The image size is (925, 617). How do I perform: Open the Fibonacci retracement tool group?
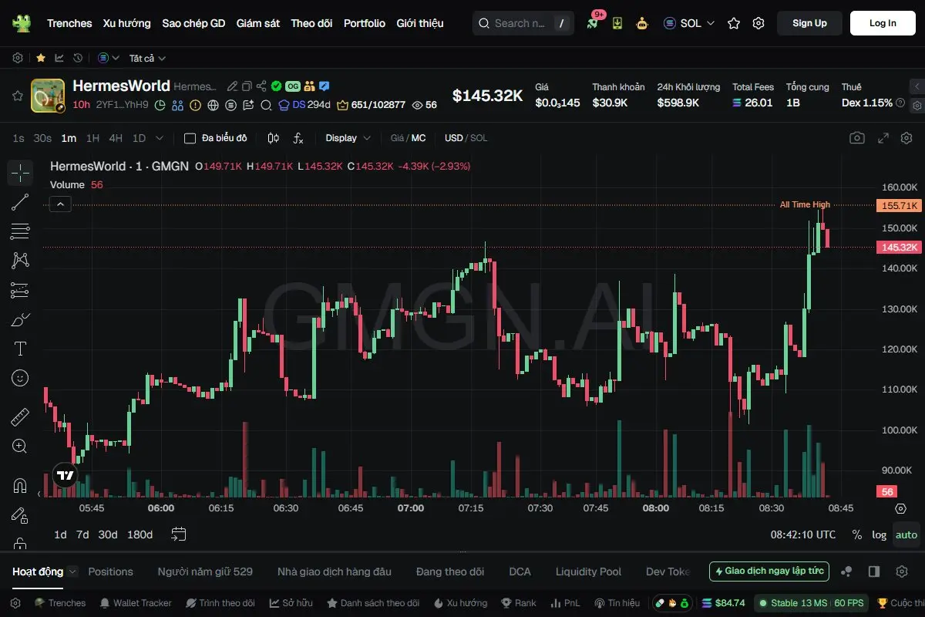pyautogui.click(x=20, y=231)
